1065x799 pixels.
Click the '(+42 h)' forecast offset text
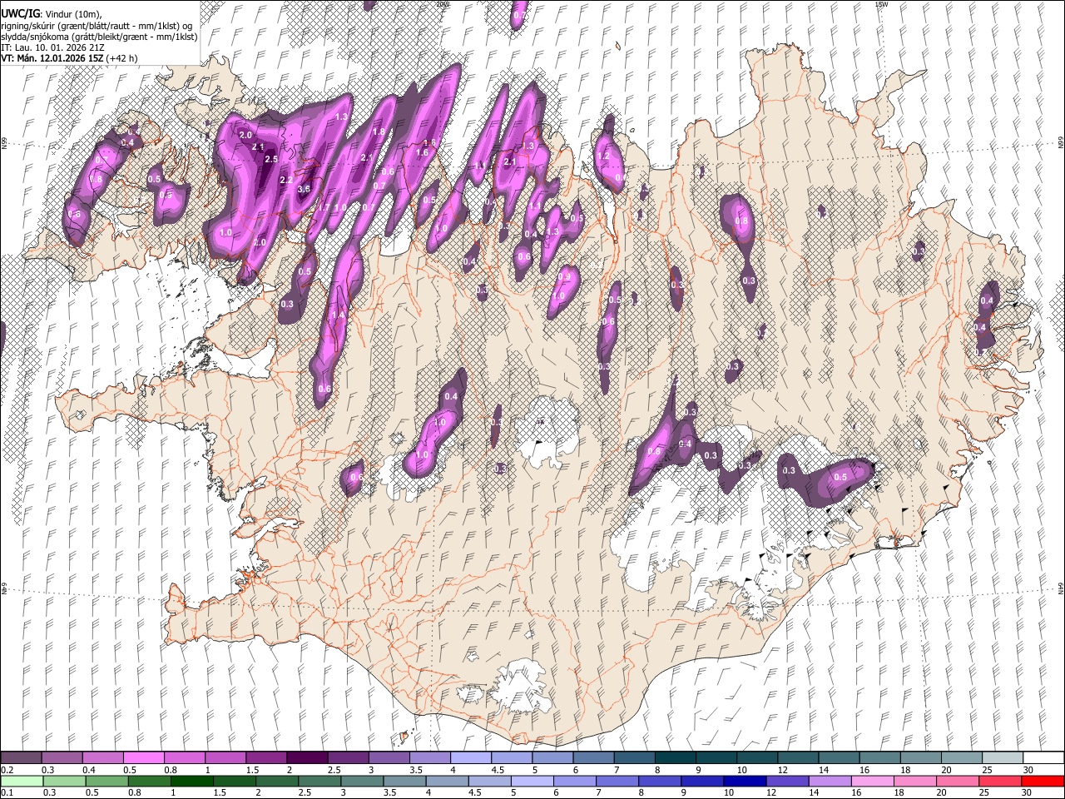tap(122, 58)
